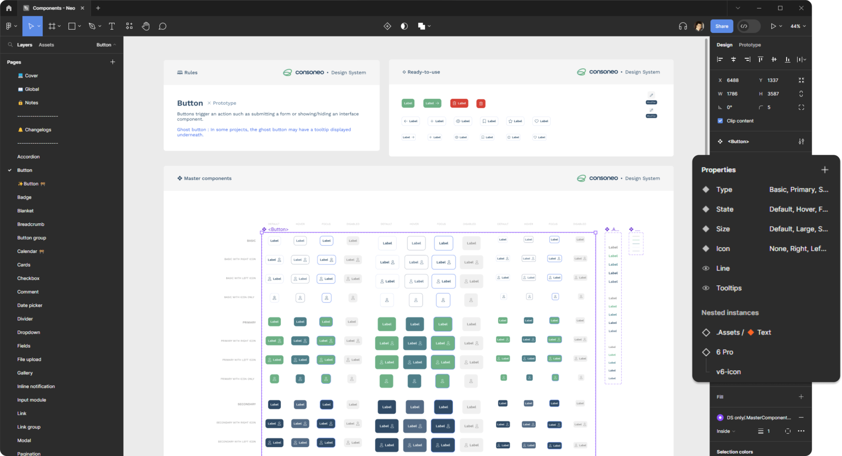Image resolution: width=842 pixels, height=456 pixels.
Task: Open the Comment tool
Action: [x=162, y=26]
